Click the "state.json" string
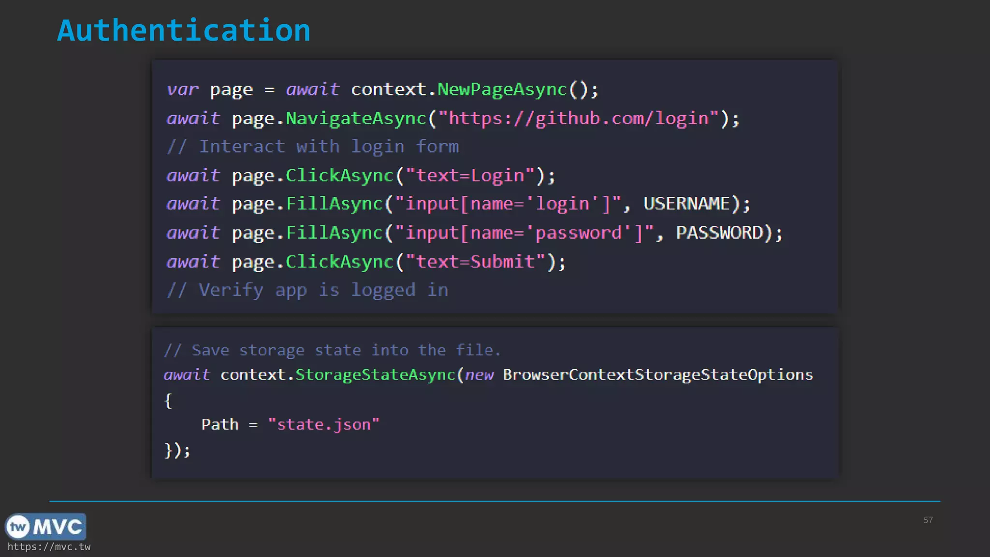This screenshot has width=990, height=557. tap(324, 425)
